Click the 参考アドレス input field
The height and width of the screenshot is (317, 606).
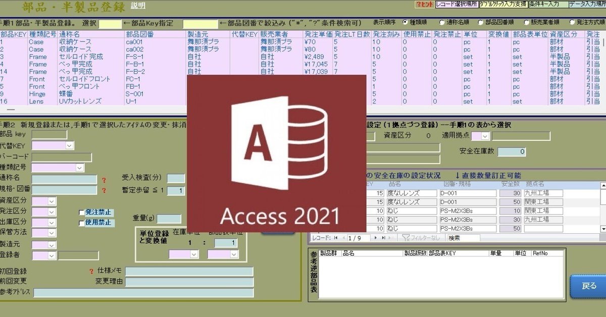click(x=143, y=293)
